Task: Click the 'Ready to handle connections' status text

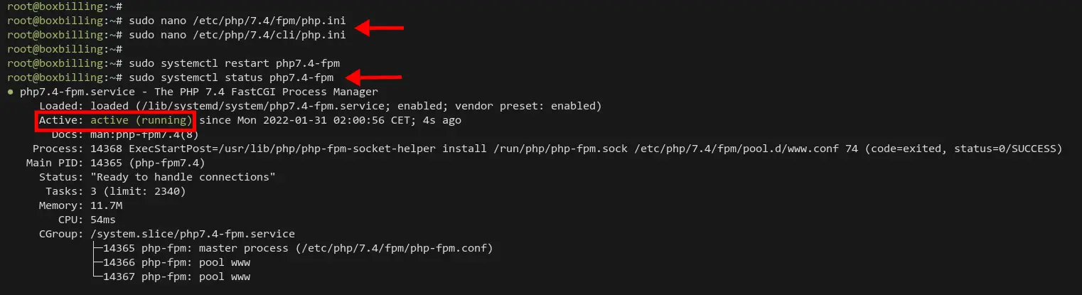Action: coord(183,177)
